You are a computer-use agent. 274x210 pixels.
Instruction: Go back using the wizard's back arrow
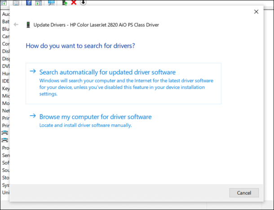tap(16, 24)
